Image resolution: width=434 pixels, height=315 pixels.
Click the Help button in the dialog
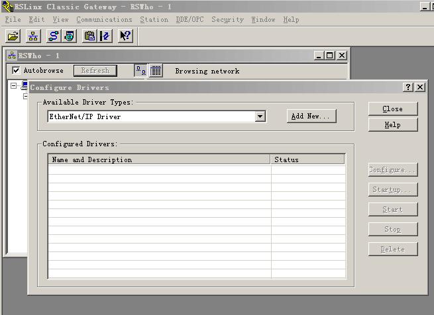(392, 124)
